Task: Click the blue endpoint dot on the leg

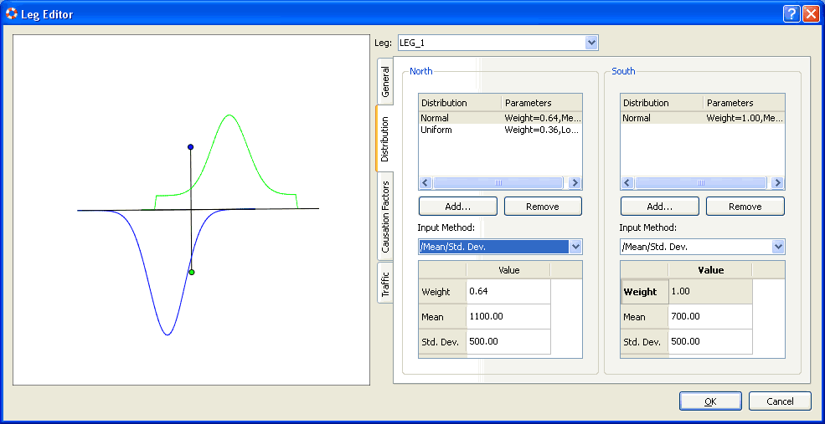Action: (191, 147)
